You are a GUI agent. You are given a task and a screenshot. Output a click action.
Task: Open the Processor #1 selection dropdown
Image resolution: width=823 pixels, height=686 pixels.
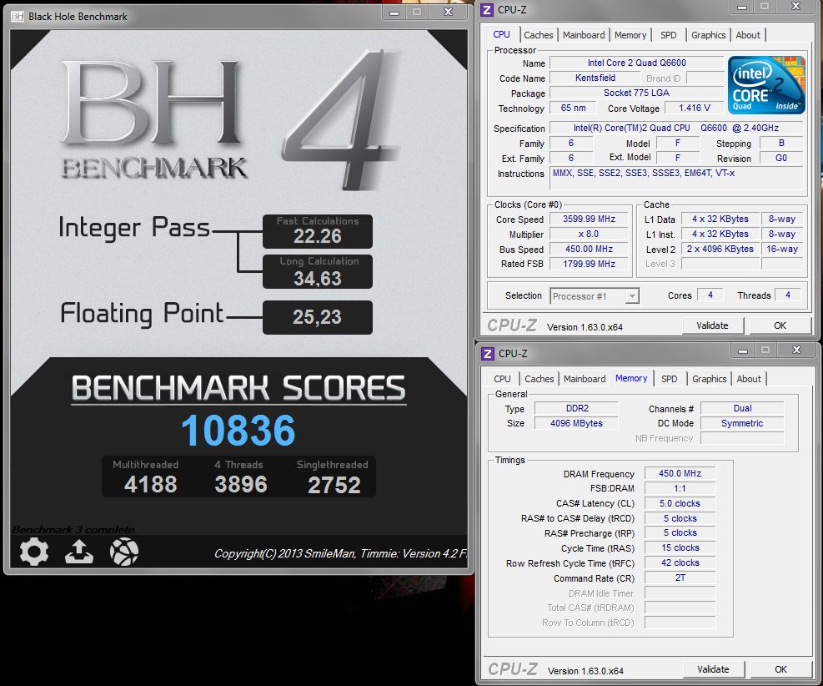pos(595,296)
